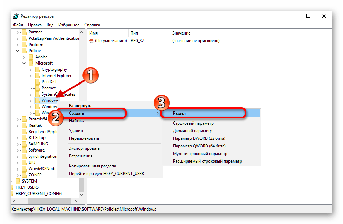
Task: Select the ZONER tree item
Action: click(x=35, y=175)
